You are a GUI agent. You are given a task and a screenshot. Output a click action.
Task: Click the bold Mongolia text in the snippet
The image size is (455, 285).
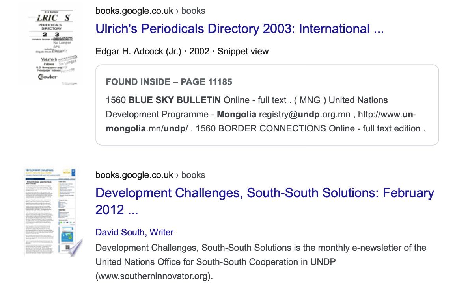point(237,114)
